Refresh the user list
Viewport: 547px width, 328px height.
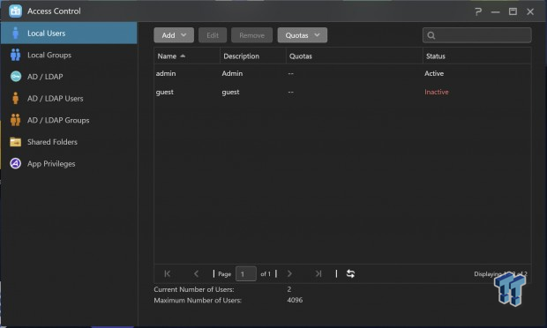click(x=350, y=273)
